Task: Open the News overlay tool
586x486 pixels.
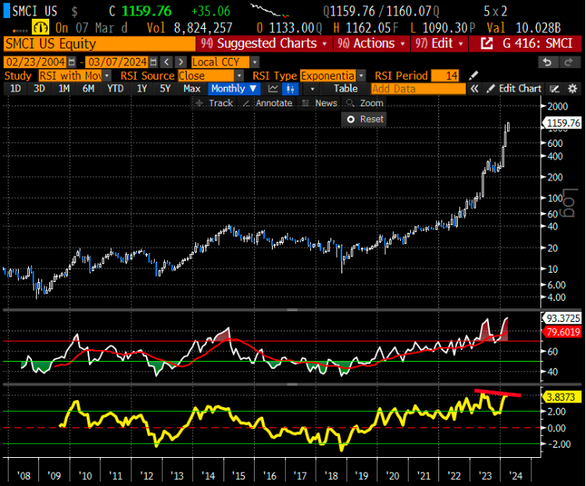Action: coord(320,103)
